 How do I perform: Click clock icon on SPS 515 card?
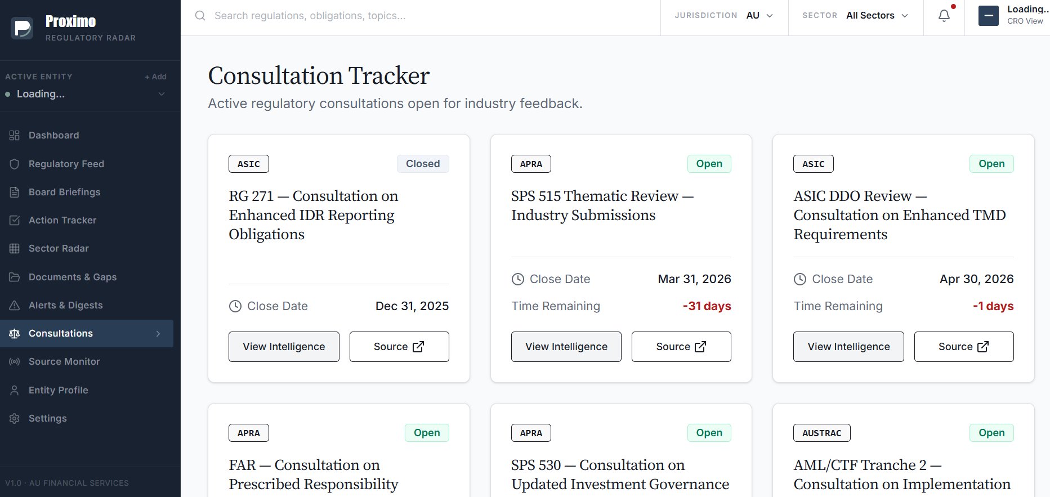coord(517,279)
